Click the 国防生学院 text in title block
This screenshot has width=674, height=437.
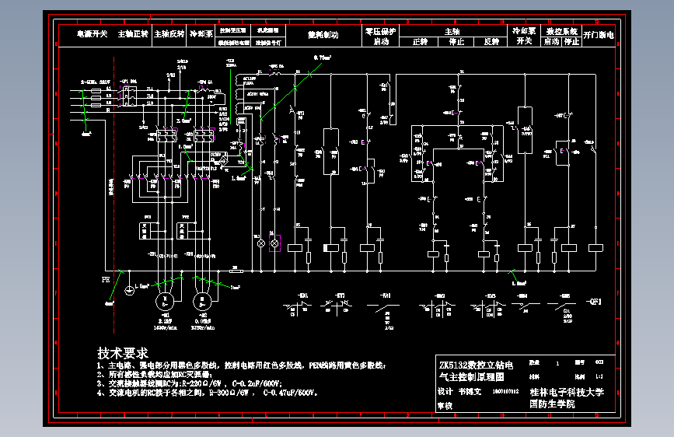click(x=552, y=404)
